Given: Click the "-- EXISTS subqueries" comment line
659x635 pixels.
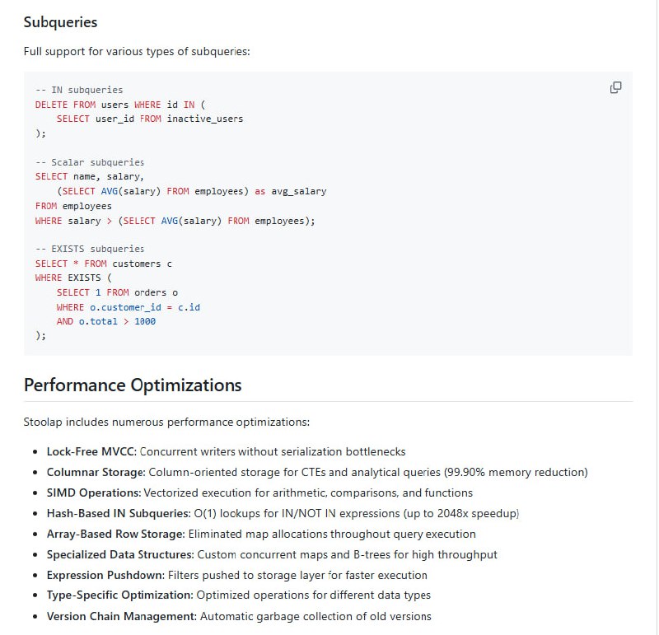Looking at the screenshot, I should [x=90, y=249].
